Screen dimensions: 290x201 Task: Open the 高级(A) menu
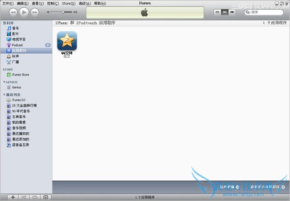84,3
